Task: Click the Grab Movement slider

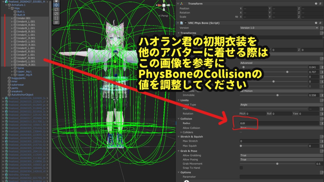Action: (277, 163)
